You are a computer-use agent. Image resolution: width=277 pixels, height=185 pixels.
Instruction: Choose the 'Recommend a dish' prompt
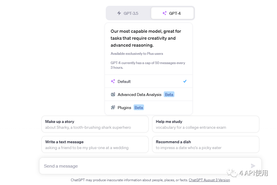click(205, 144)
